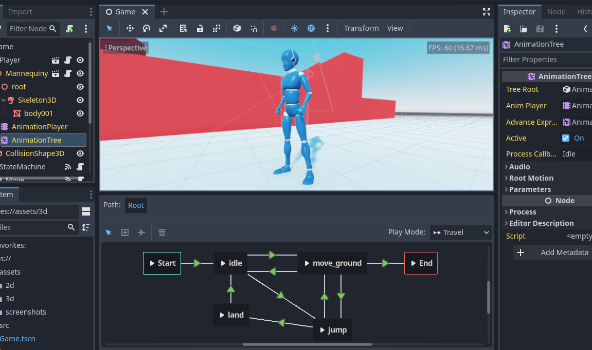Expand the Root Motion section
Image resolution: width=592 pixels, height=350 pixels.
[530, 178]
